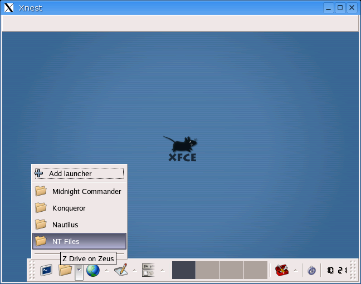Collapse the file manager launcher menu arrow

pos(79,270)
